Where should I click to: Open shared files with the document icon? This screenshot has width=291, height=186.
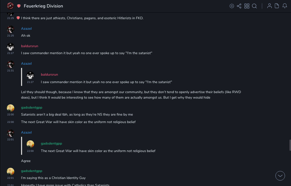[x=277, y=6]
